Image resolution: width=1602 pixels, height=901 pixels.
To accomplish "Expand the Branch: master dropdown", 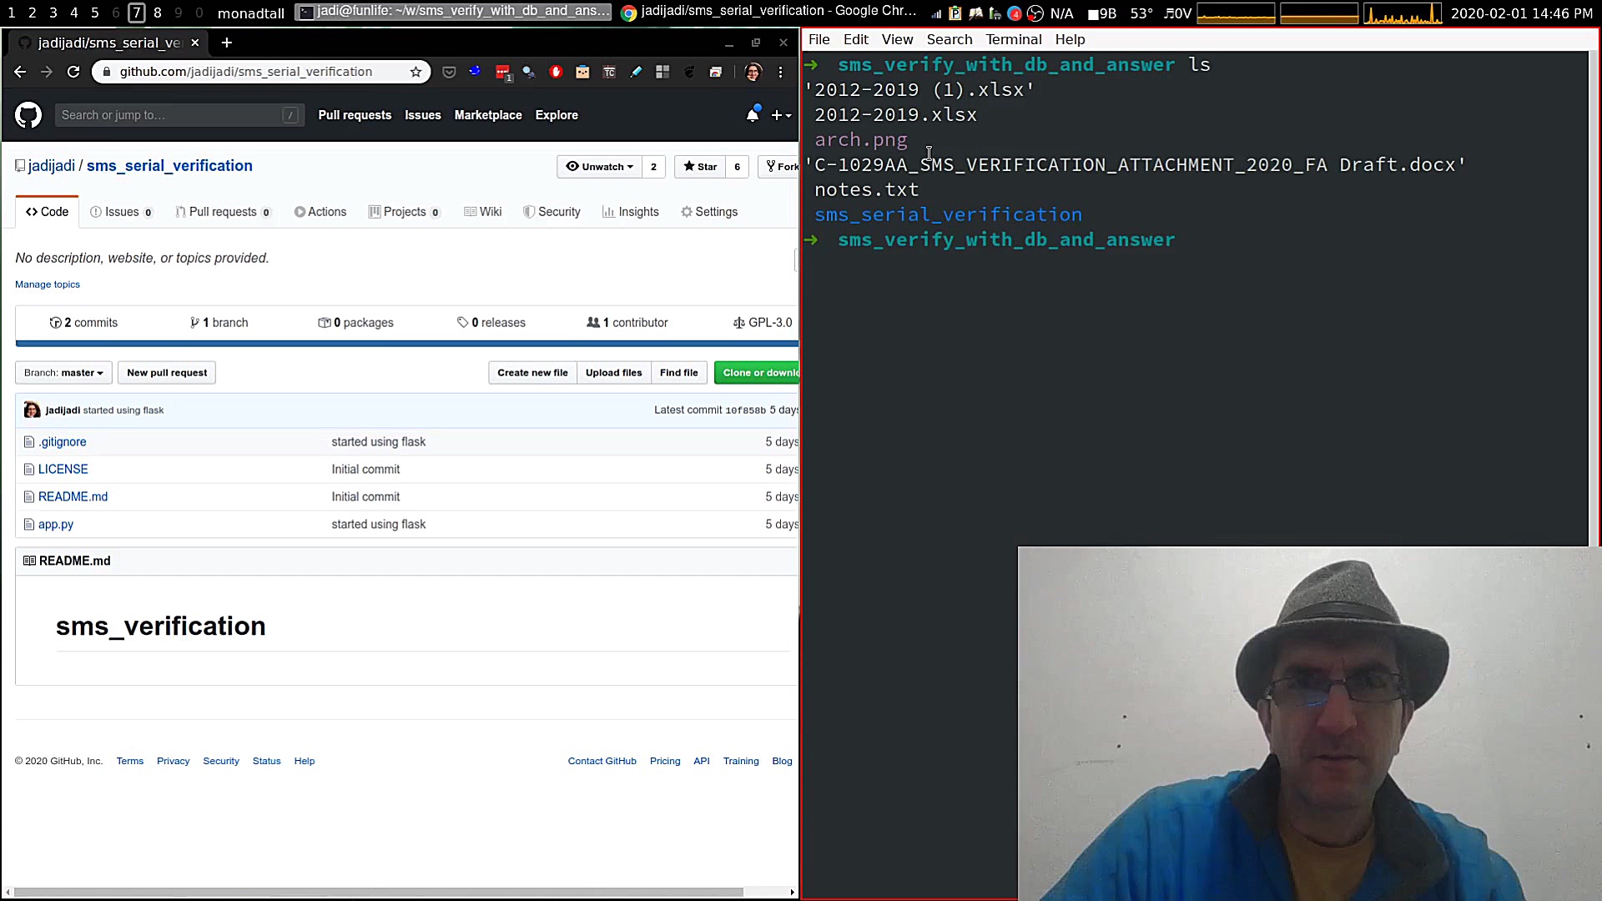I will [63, 373].
